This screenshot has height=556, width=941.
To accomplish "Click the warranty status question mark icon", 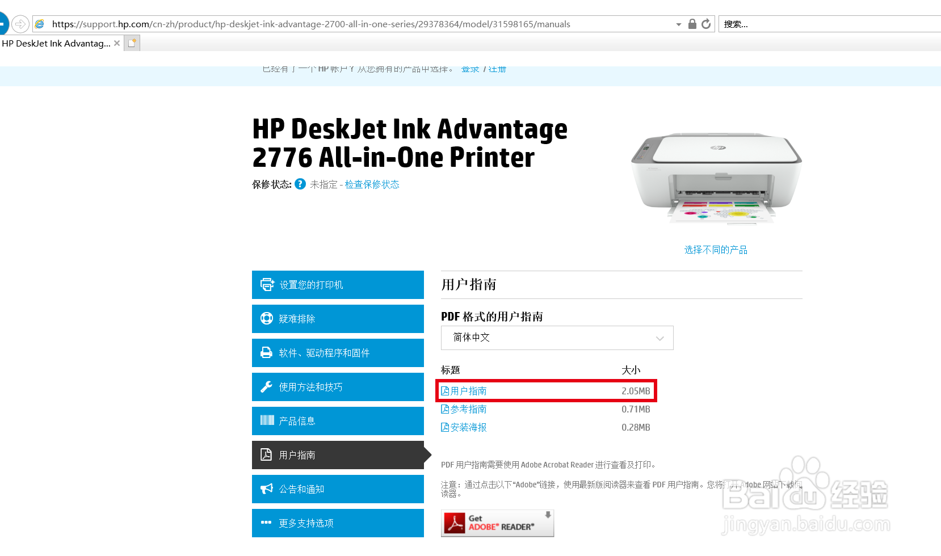I will point(300,184).
